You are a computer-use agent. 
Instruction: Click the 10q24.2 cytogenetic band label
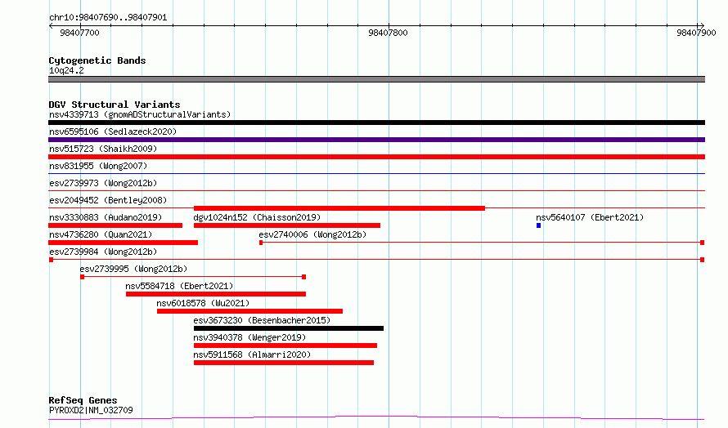(66, 70)
